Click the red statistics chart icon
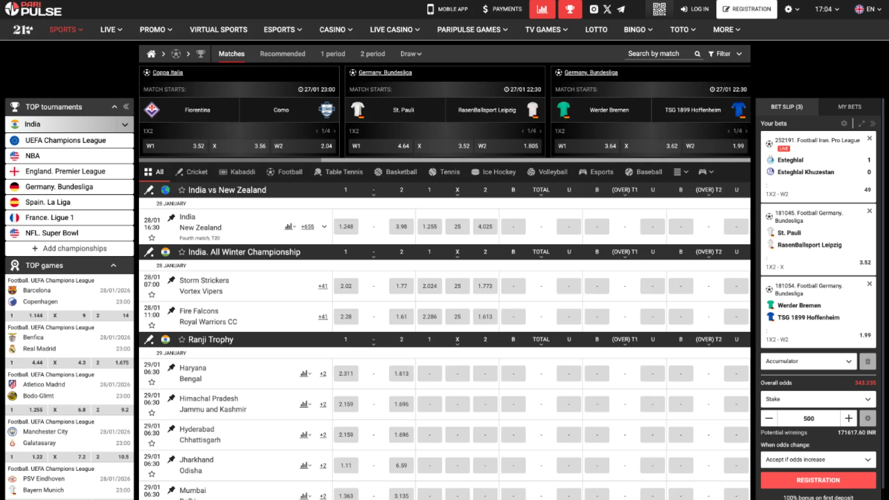Viewport: 889px width, 500px height. click(542, 9)
